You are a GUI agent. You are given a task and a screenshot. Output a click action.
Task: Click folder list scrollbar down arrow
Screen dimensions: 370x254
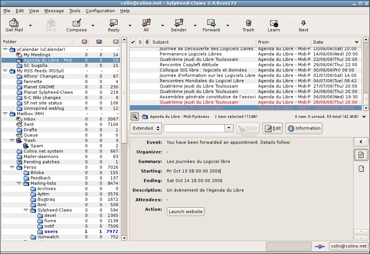124,238
